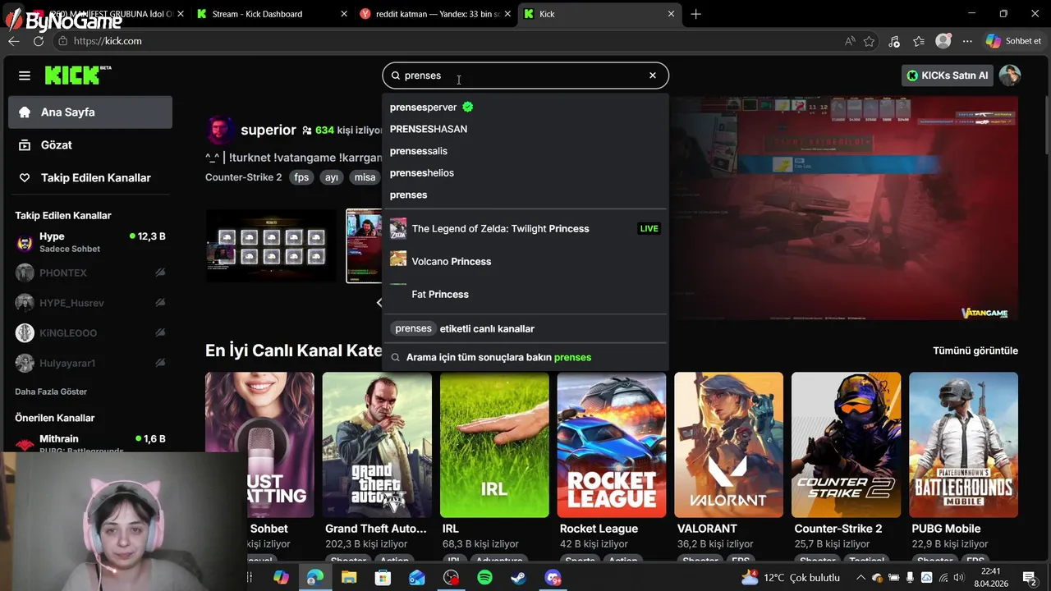Open VALORANT category card
The image size is (1051, 591).
pos(729,445)
